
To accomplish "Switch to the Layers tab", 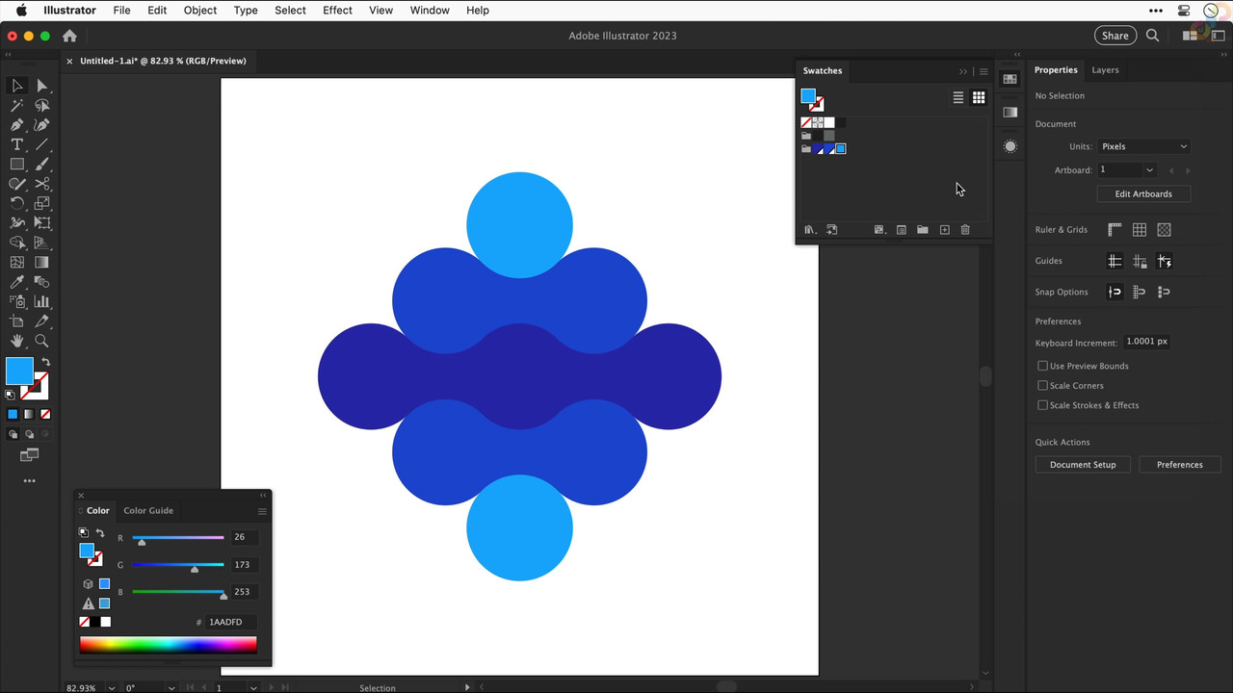I will pyautogui.click(x=1105, y=70).
